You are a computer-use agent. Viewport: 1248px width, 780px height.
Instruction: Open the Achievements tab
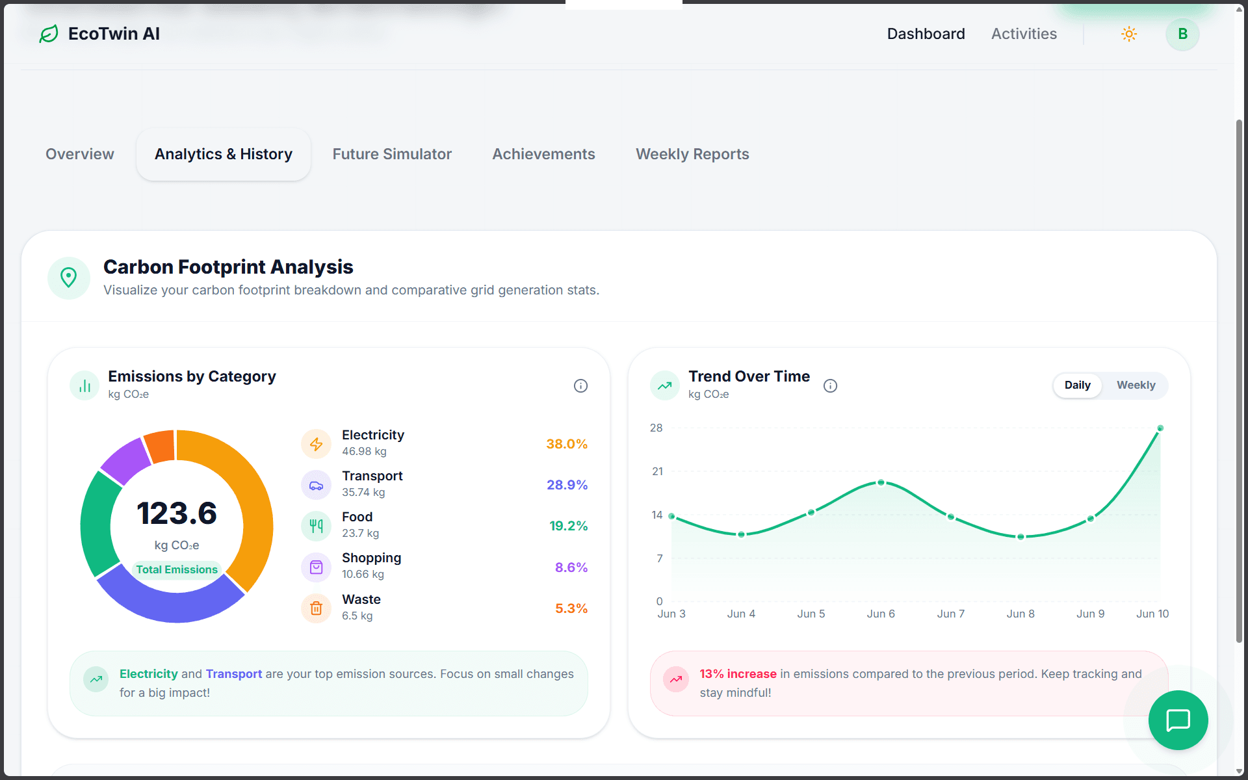click(x=543, y=154)
